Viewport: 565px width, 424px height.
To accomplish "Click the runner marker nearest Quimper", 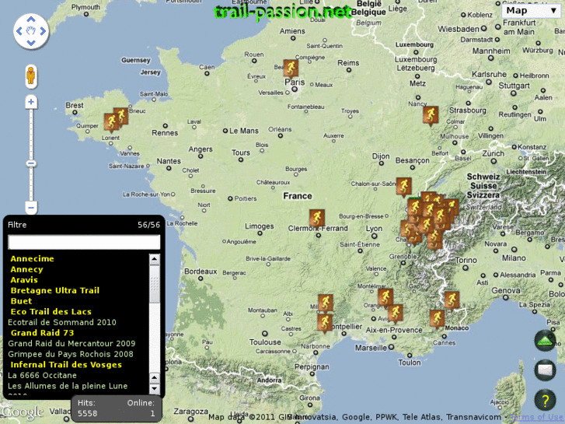I will [x=111, y=122].
